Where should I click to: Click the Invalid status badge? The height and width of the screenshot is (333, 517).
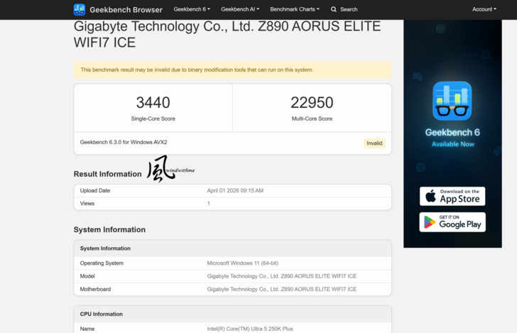coord(374,143)
